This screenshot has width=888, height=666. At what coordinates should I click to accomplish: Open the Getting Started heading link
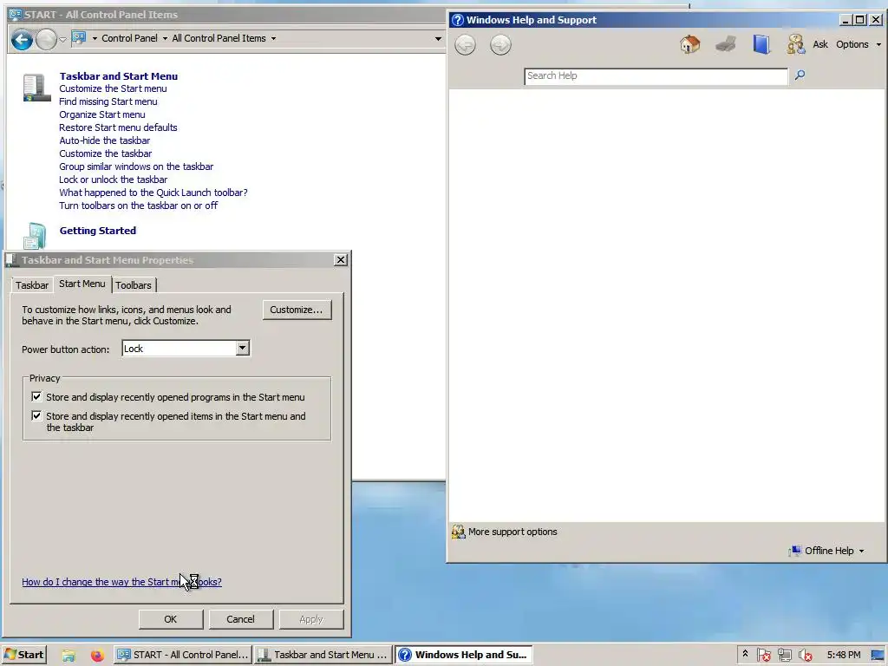[97, 231]
